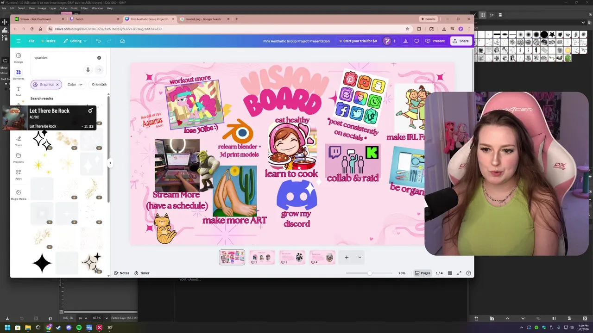Select the large hard round GIMP brush
The image size is (593, 333).
(544, 35)
